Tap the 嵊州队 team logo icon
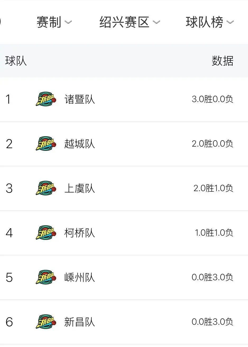The height and width of the screenshot is (347, 248). tap(46, 277)
